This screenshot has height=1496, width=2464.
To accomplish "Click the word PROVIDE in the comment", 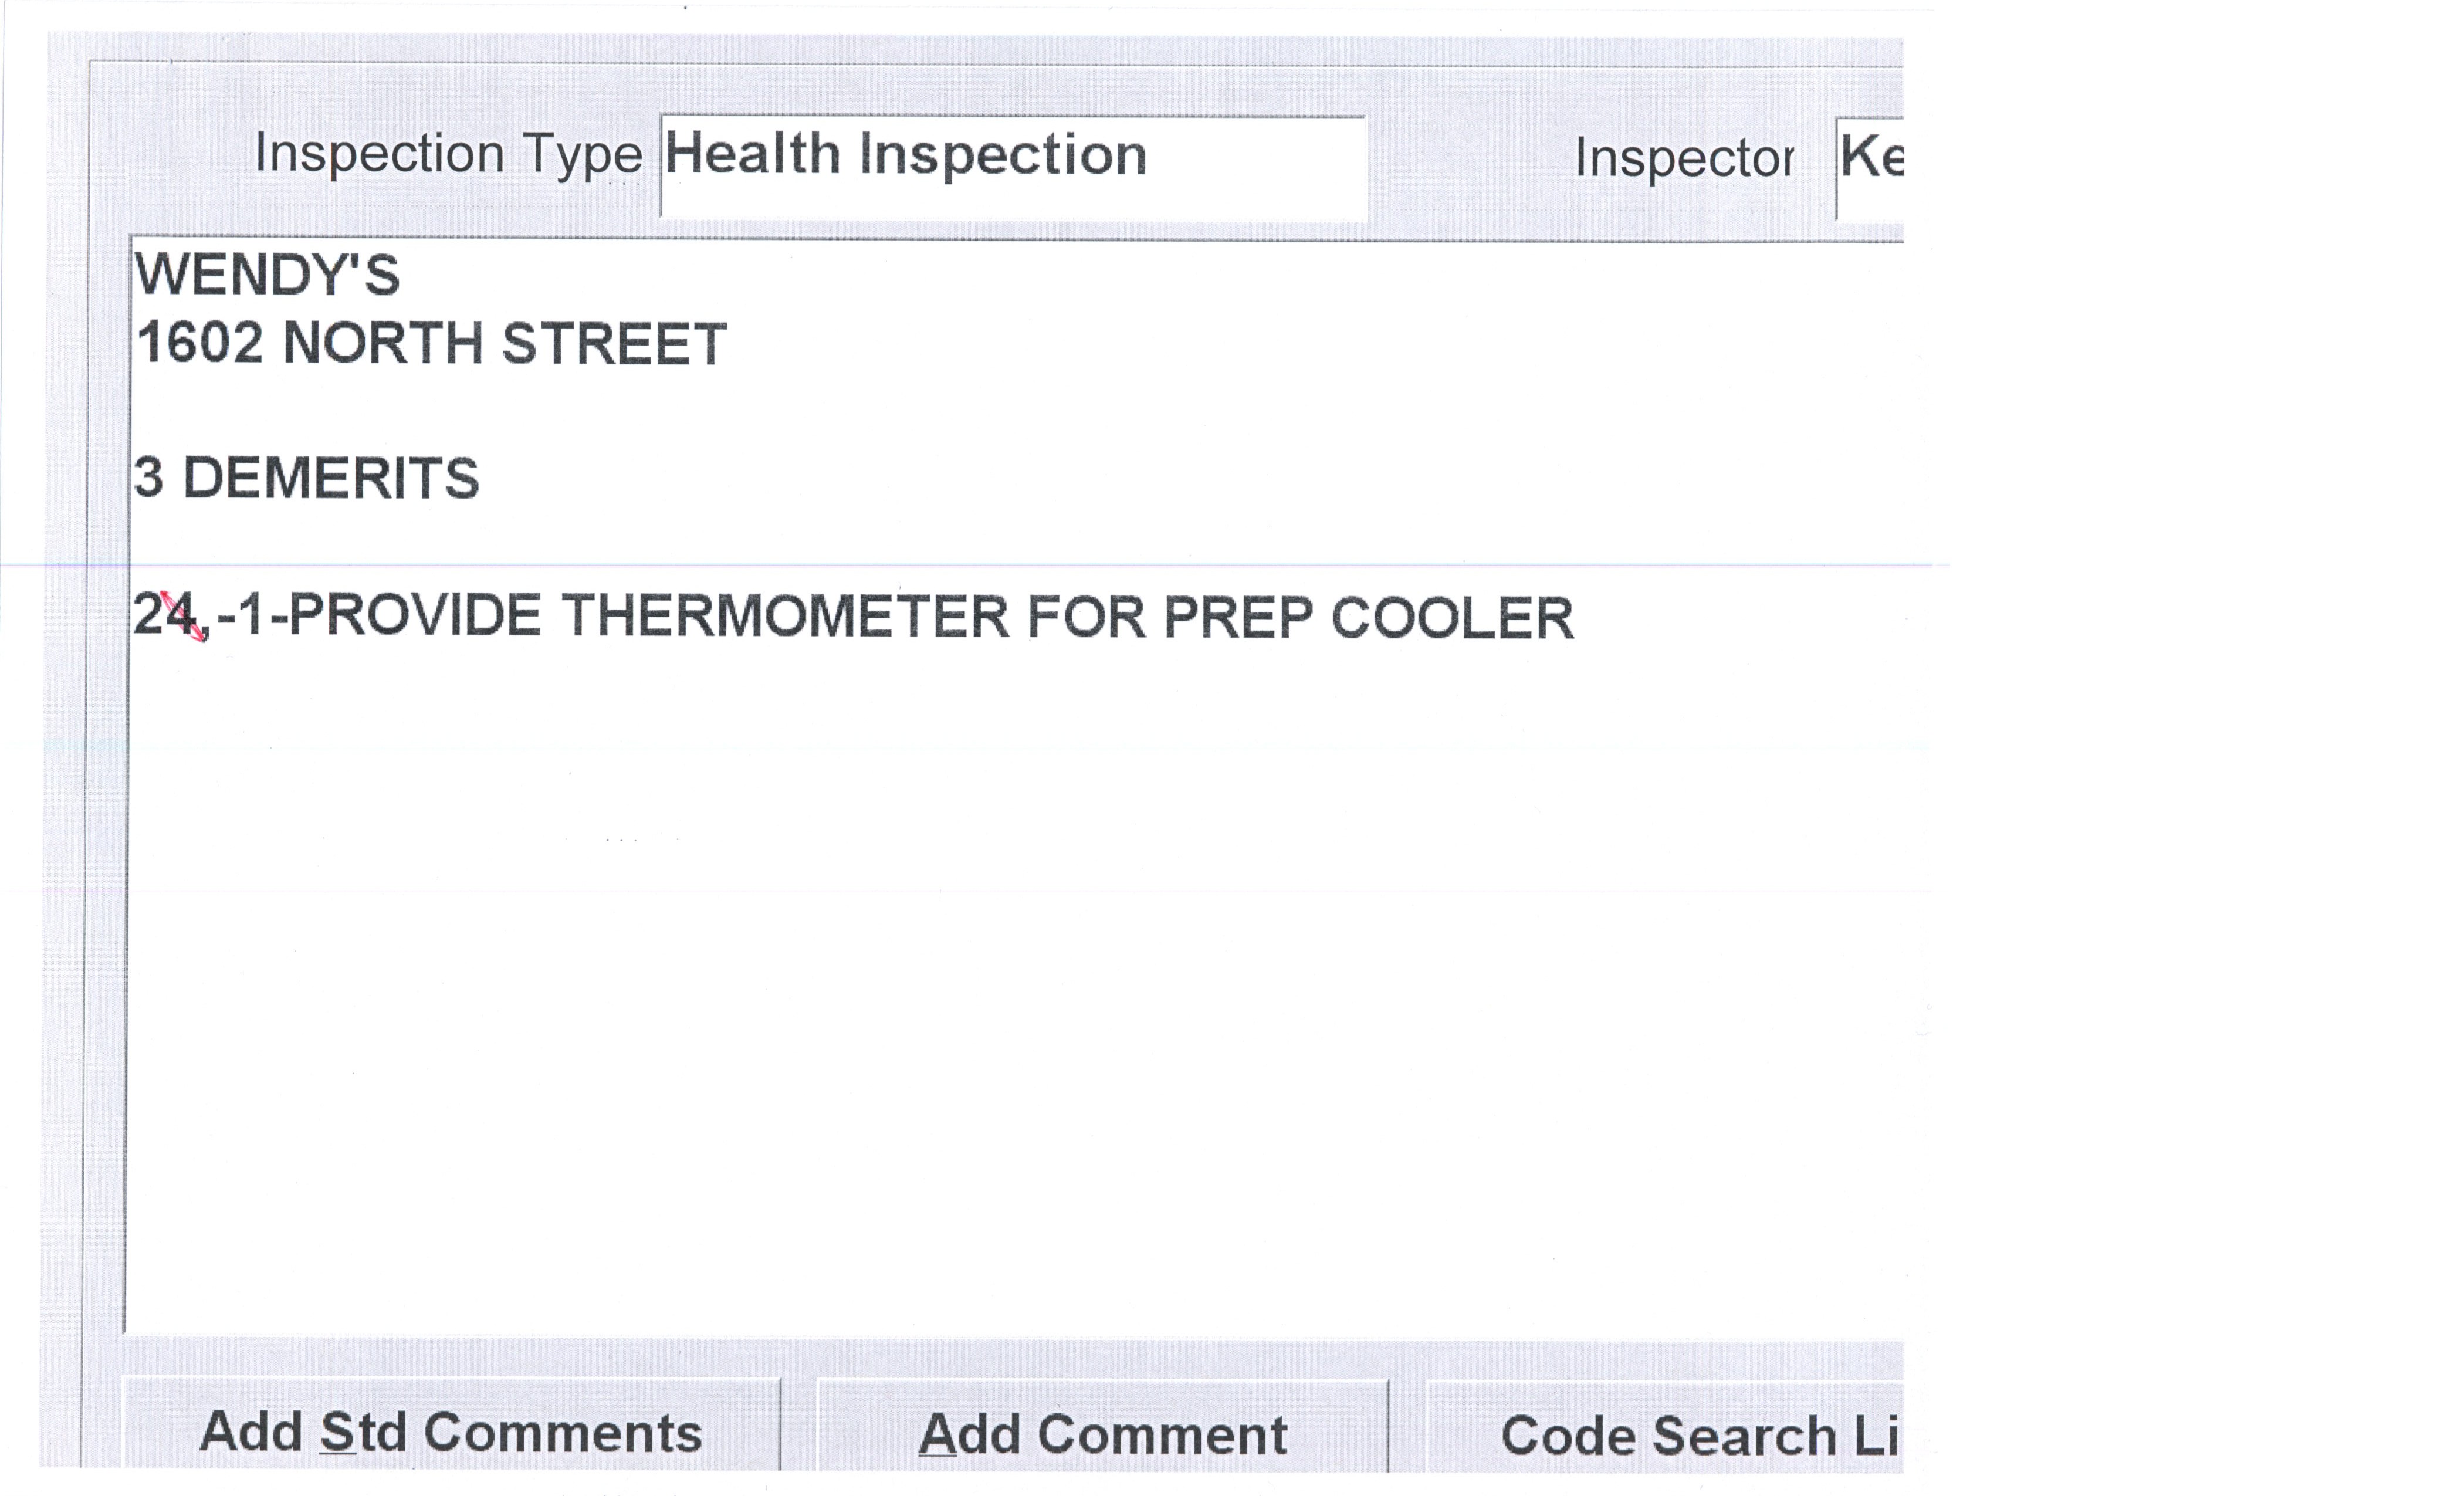I will point(415,615).
